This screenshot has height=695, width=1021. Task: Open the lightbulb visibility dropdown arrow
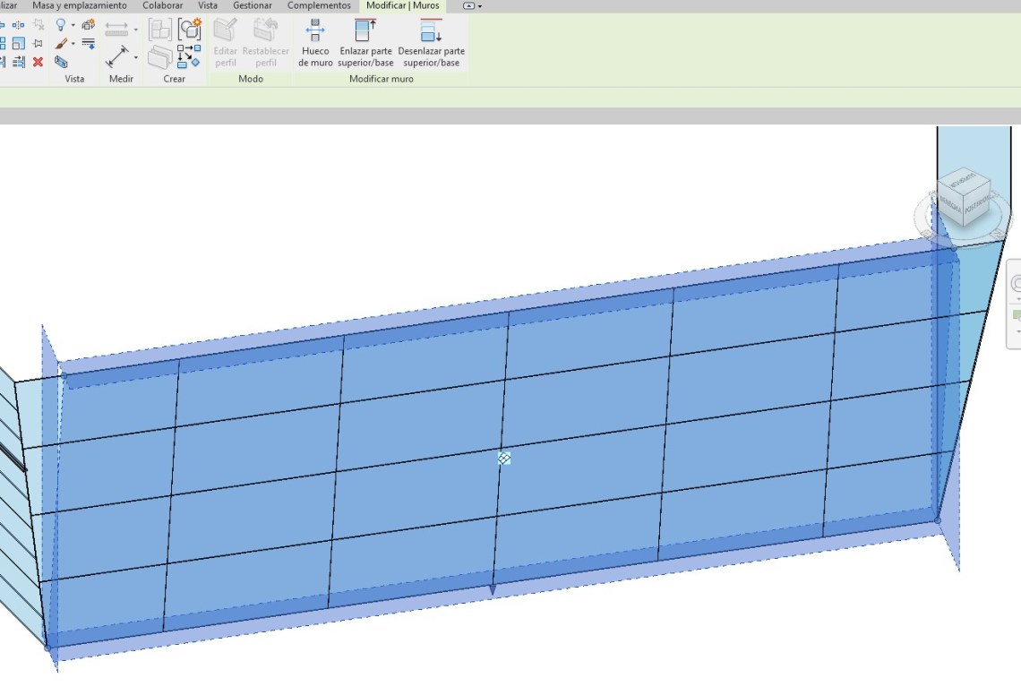click(x=73, y=25)
